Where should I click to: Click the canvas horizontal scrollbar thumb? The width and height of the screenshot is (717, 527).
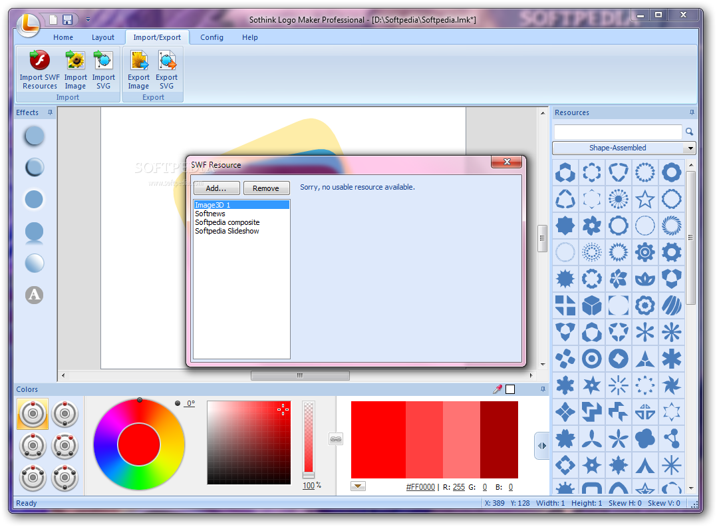tap(300, 375)
